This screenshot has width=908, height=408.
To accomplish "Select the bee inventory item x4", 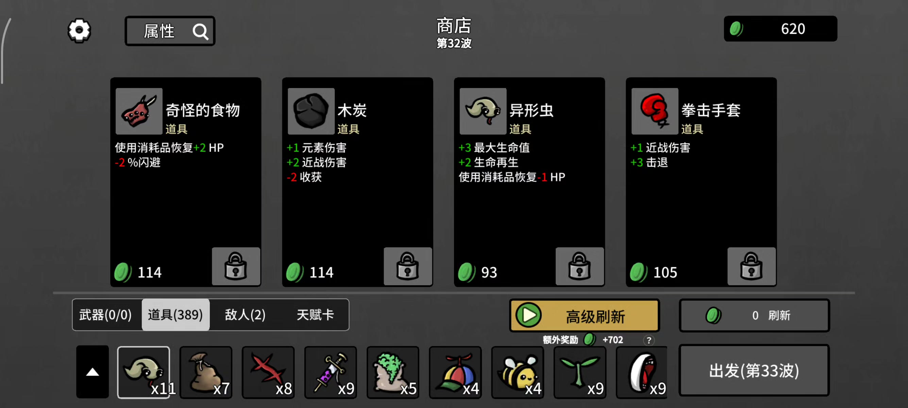I will (518, 372).
